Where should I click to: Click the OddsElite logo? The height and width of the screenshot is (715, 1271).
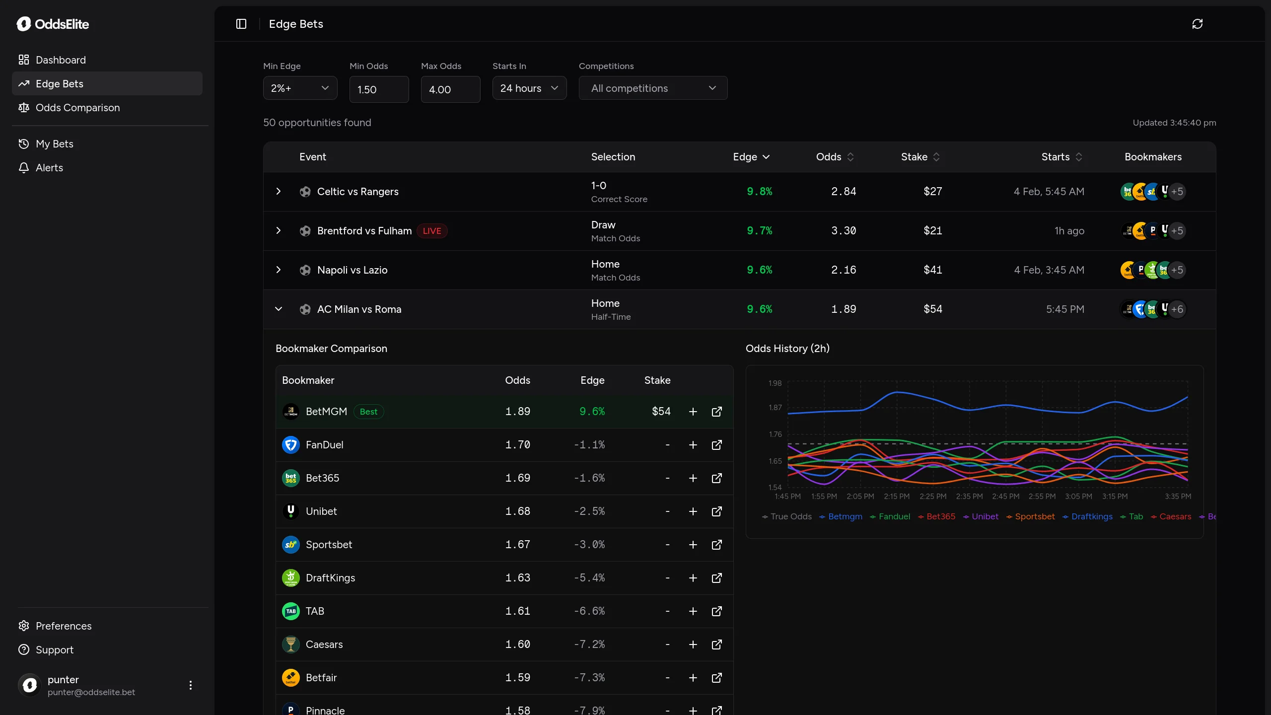coord(53,24)
